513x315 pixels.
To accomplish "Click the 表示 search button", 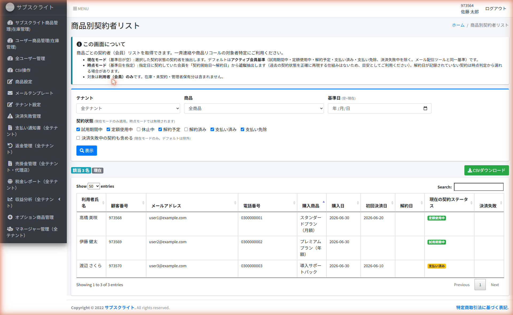I will click(x=87, y=151).
